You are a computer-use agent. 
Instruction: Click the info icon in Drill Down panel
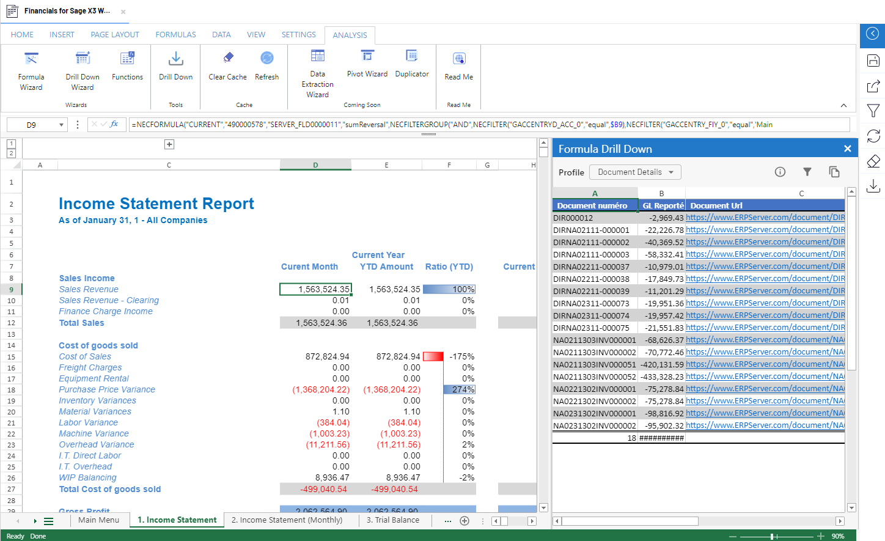780,172
